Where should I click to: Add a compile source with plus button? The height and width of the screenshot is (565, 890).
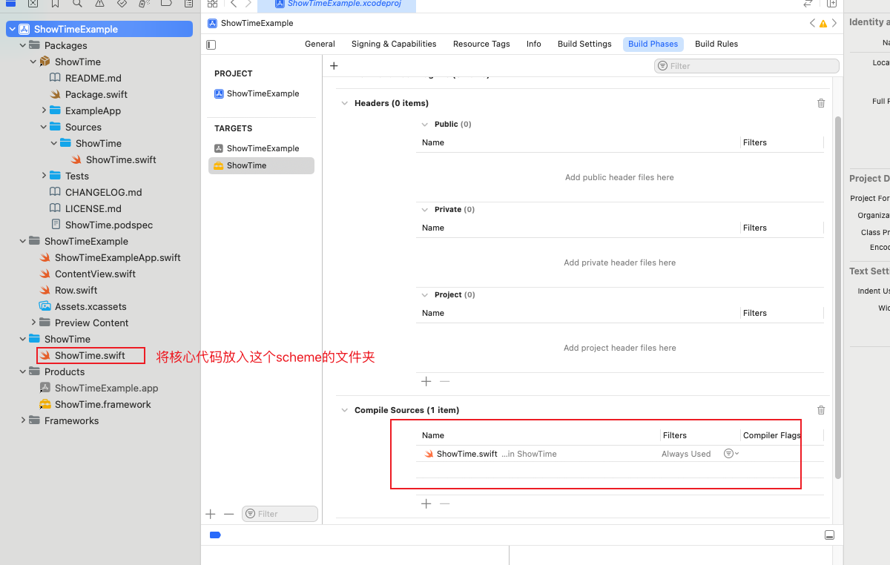[x=426, y=503]
